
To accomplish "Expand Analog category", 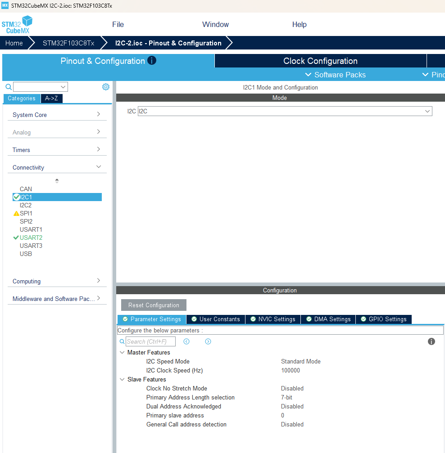I will click(x=57, y=132).
